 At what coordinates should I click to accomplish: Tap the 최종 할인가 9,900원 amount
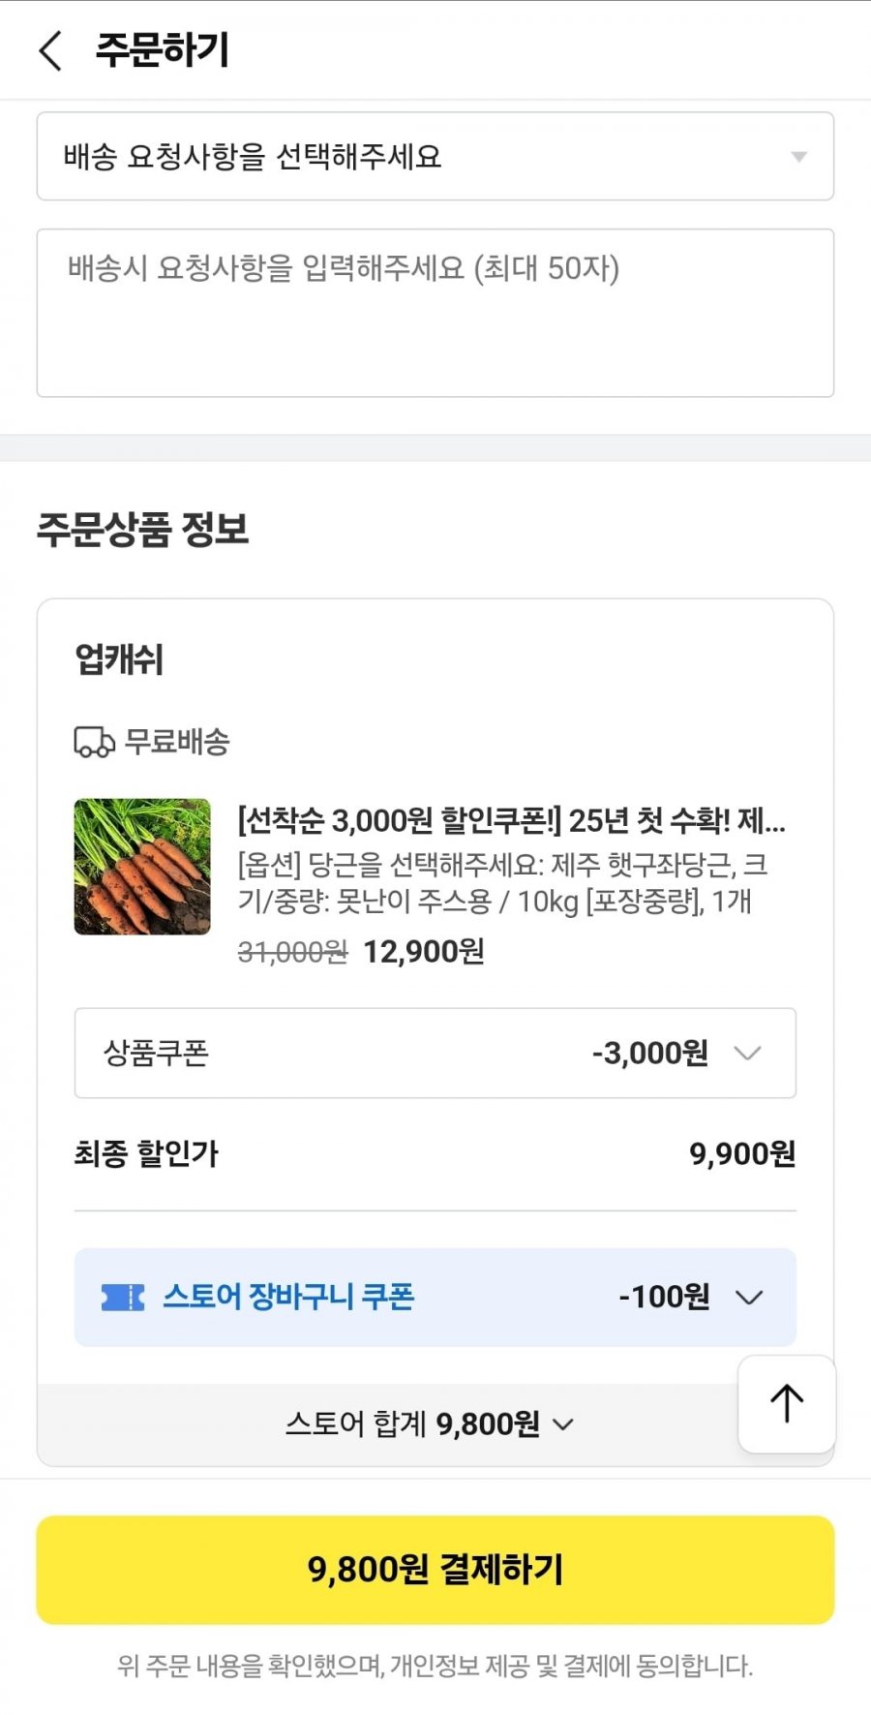click(x=741, y=1154)
